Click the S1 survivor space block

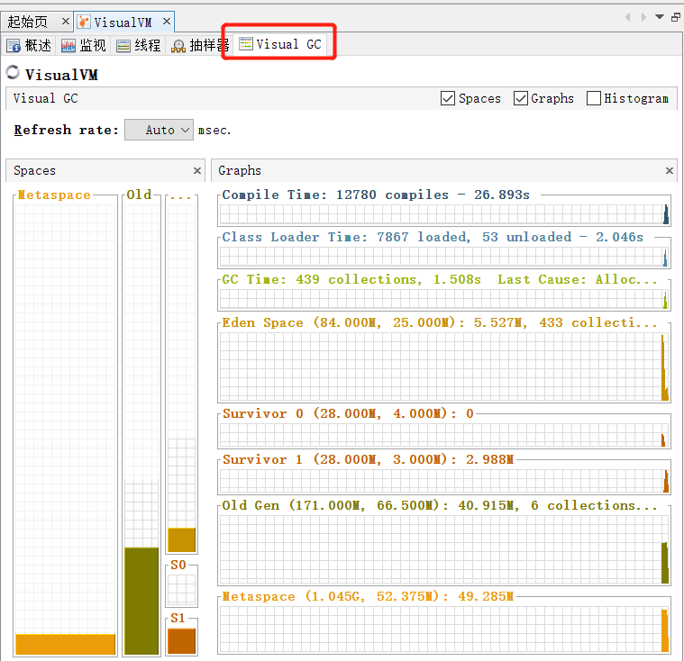pyautogui.click(x=181, y=641)
